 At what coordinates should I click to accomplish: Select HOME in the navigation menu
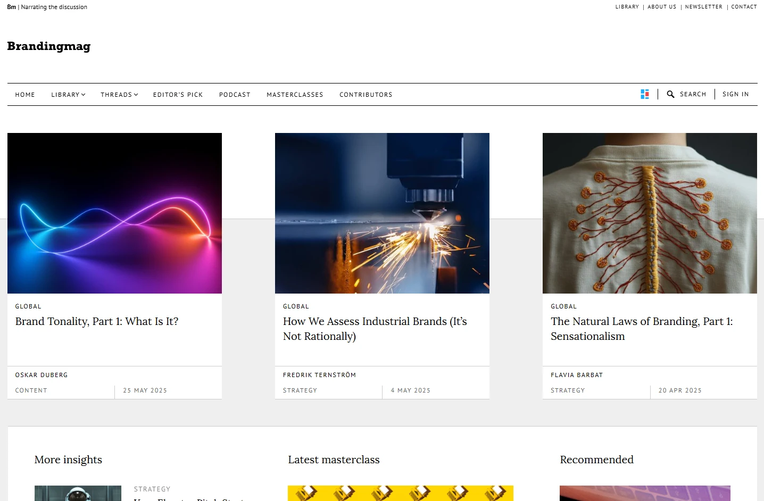tap(25, 94)
